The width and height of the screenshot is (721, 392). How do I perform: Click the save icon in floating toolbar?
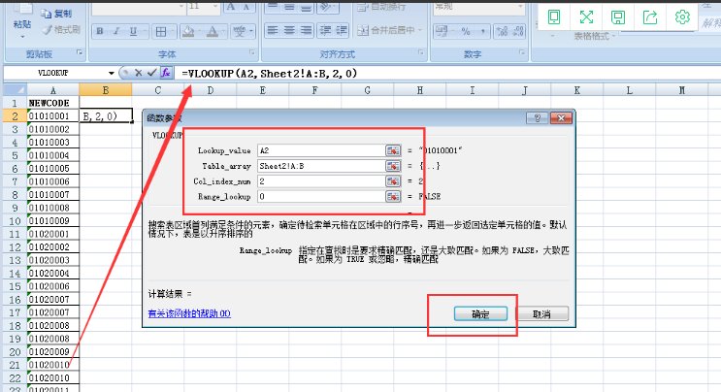(x=618, y=16)
